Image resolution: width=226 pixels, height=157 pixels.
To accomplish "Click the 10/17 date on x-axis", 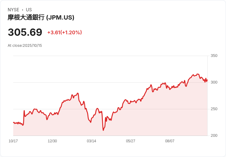I will [13, 141].
